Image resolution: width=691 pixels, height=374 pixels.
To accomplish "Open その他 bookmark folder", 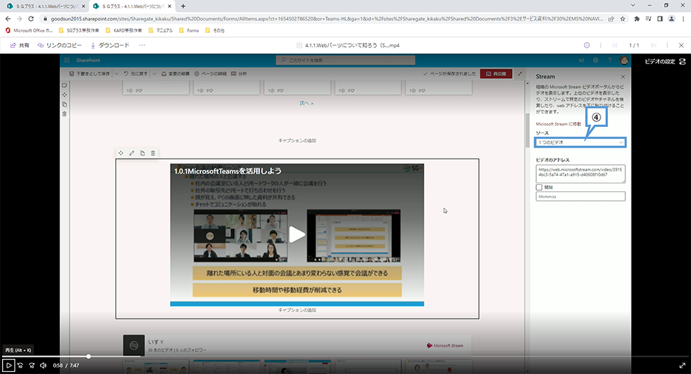I will pos(215,30).
